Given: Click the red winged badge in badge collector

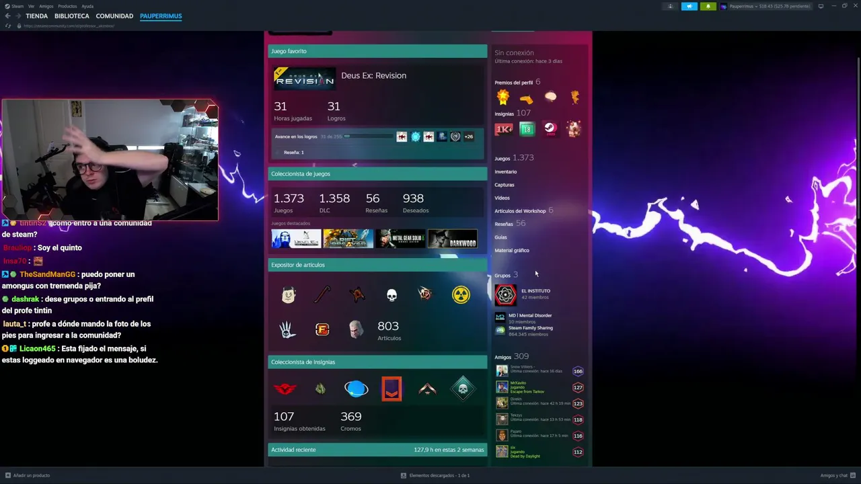Looking at the screenshot, I should [x=285, y=389].
